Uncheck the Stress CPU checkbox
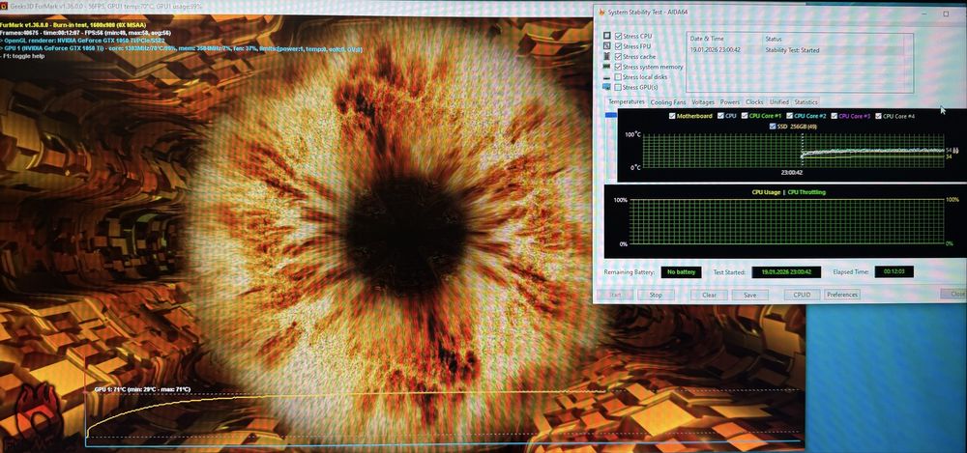This screenshot has height=453, width=967. [x=618, y=37]
